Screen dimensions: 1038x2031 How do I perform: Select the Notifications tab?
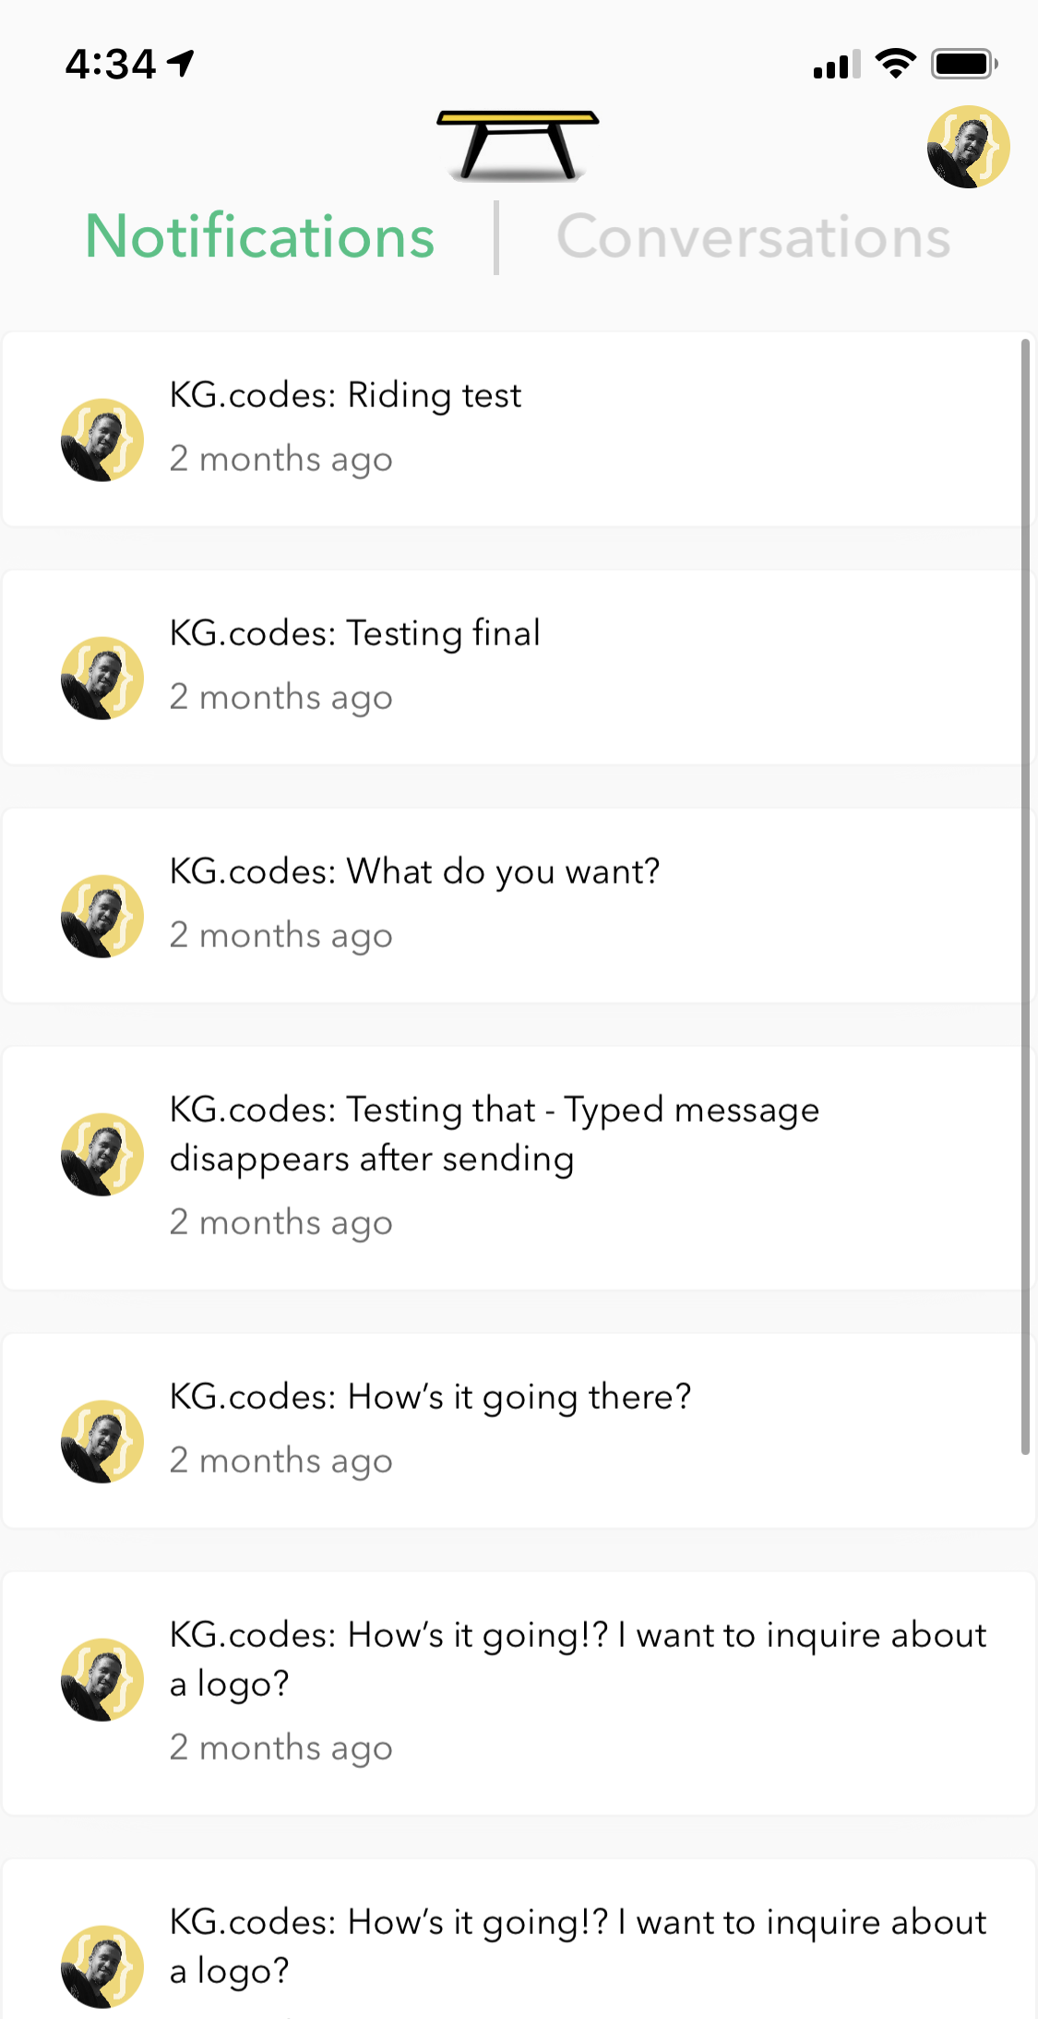[260, 237]
